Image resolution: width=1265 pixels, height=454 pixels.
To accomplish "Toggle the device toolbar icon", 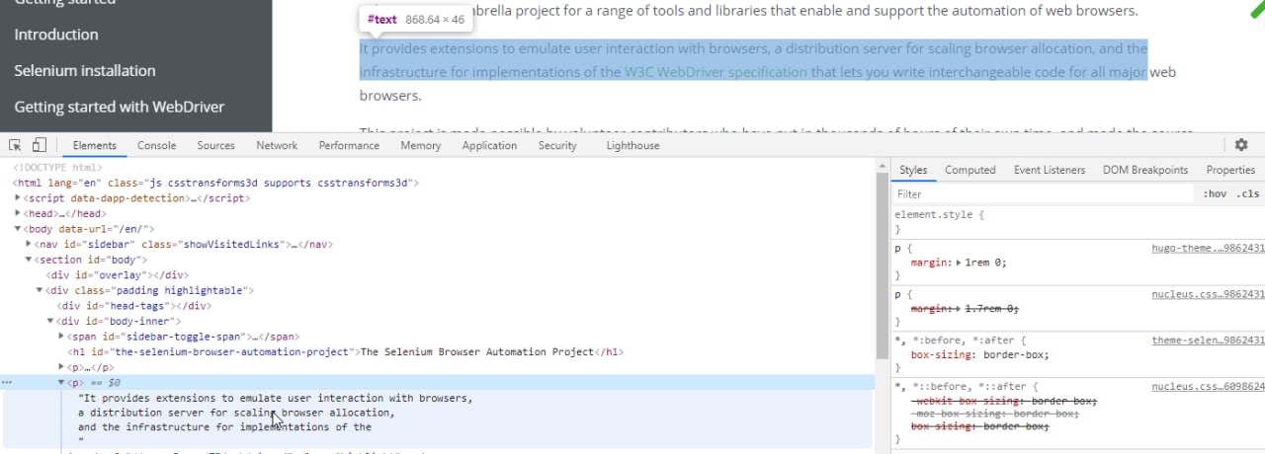I will click(40, 145).
